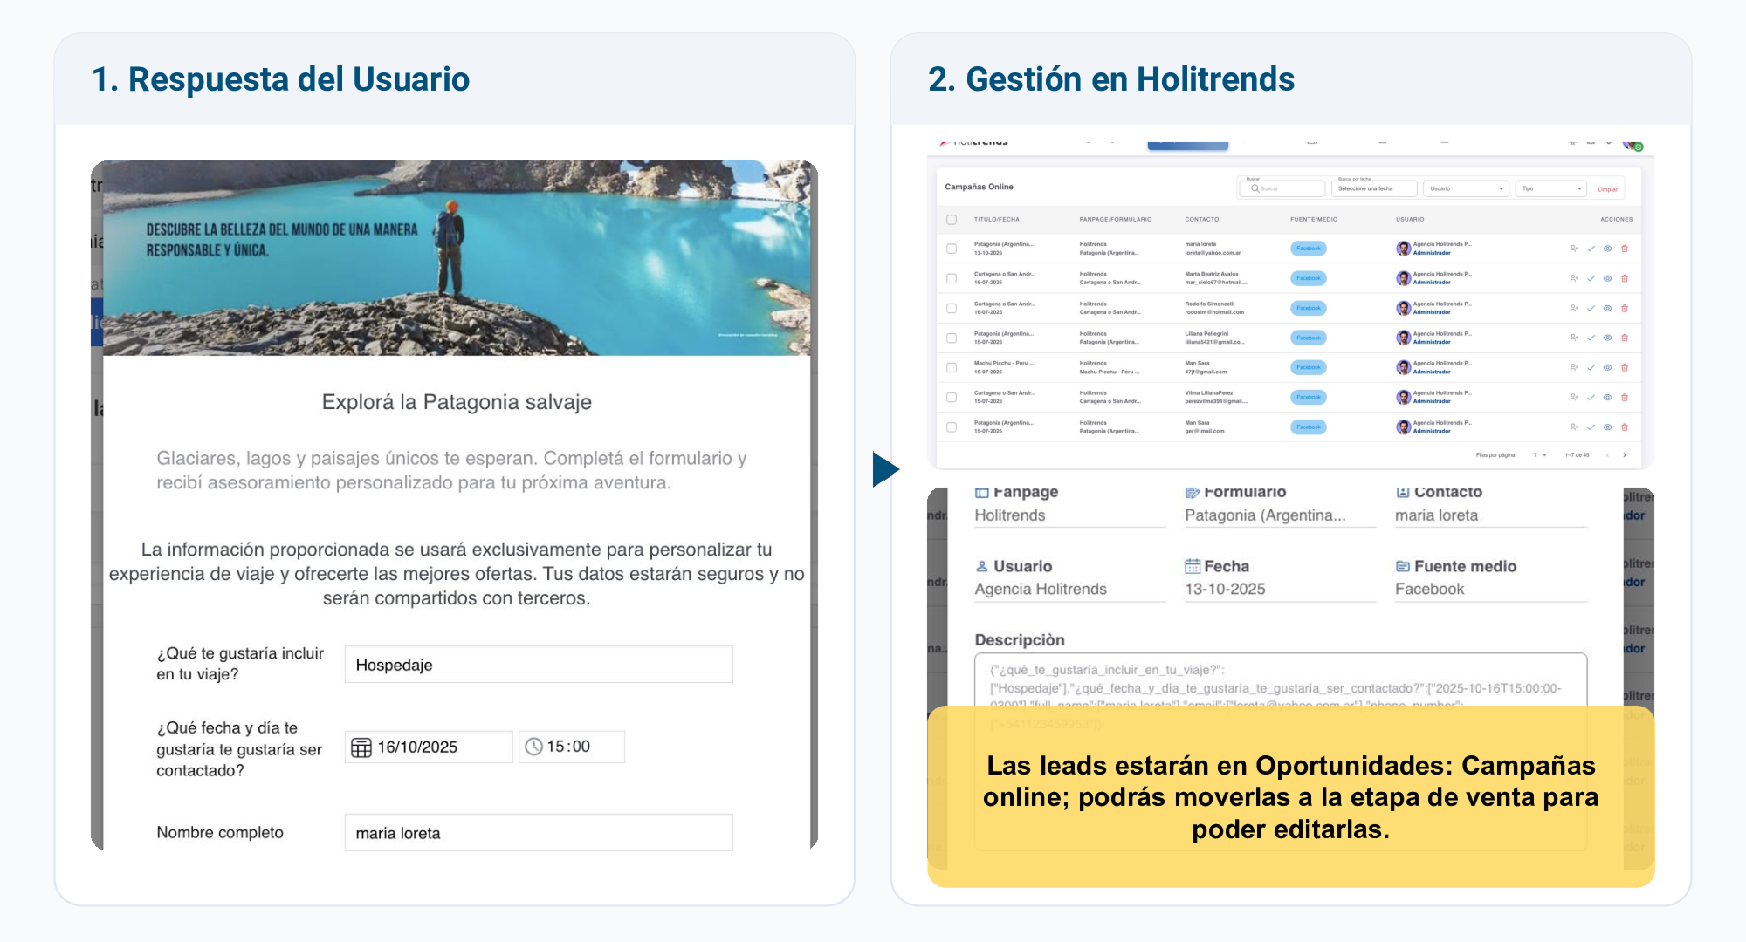Image resolution: width=1746 pixels, height=942 pixels.
Task: Click email 'rodosim@hotmail.com'
Action: (x=1214, y=312)
